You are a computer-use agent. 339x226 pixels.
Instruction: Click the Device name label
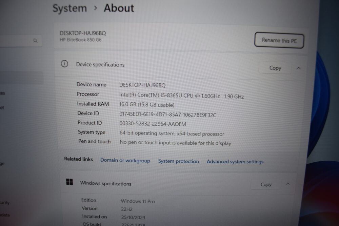tap(92, 84)
